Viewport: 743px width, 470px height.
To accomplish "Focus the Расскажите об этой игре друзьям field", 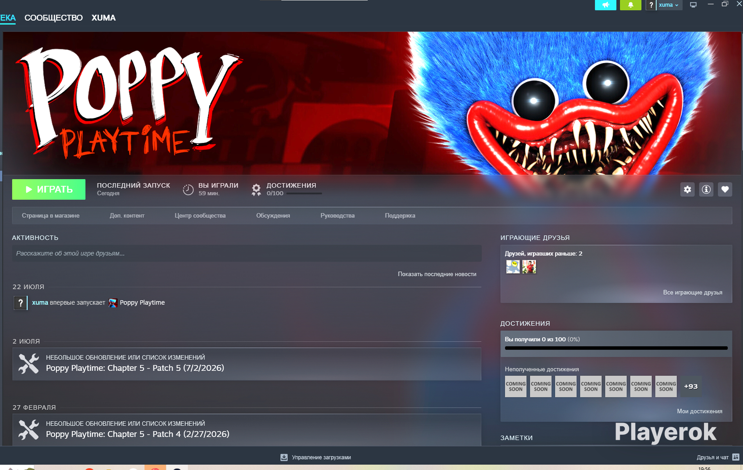I will point(247,253).
